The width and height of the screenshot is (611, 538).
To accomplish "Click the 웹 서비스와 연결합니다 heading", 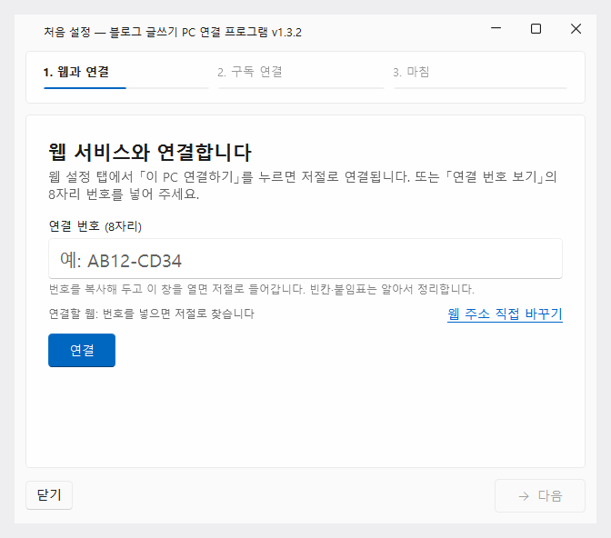I will (150, 153).
